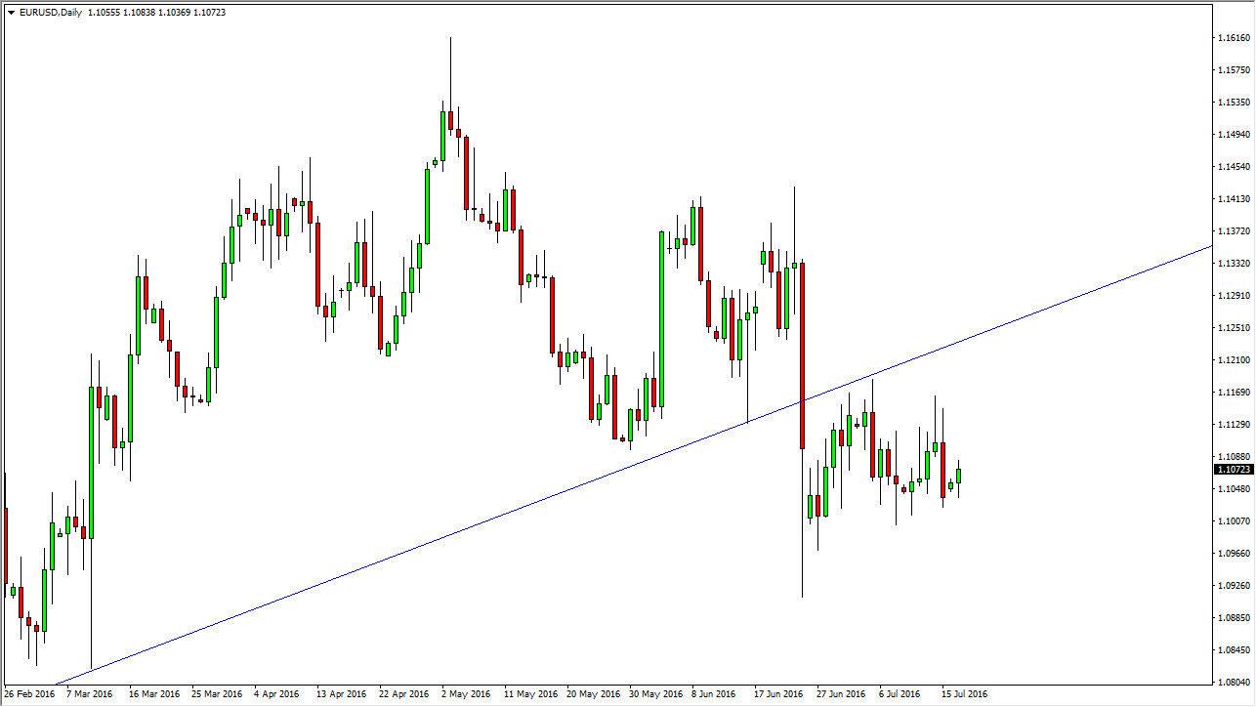The image size is (1256, 707).
Task: Click the 26 Feb 2016 date label
Action: tap(29, 695)
